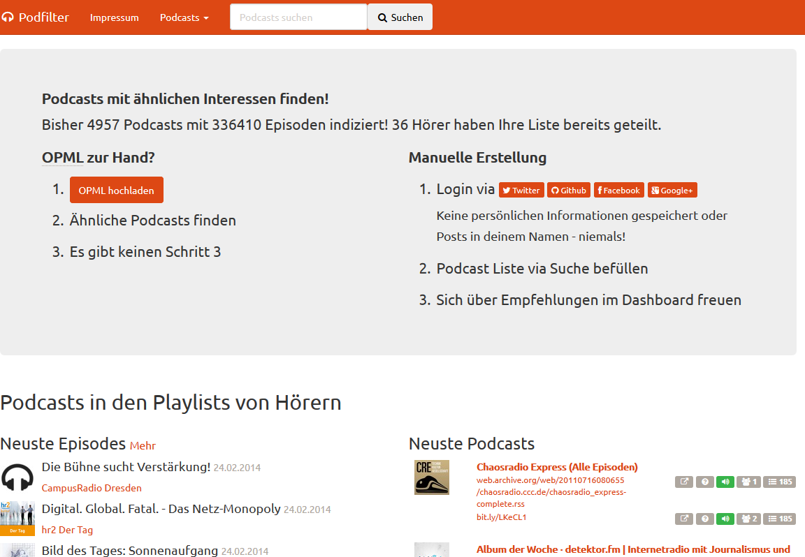Click episode-list badge 185 in web.archive.org row
805x557 pixels.
pyautogui.click(x=779, y=482)
